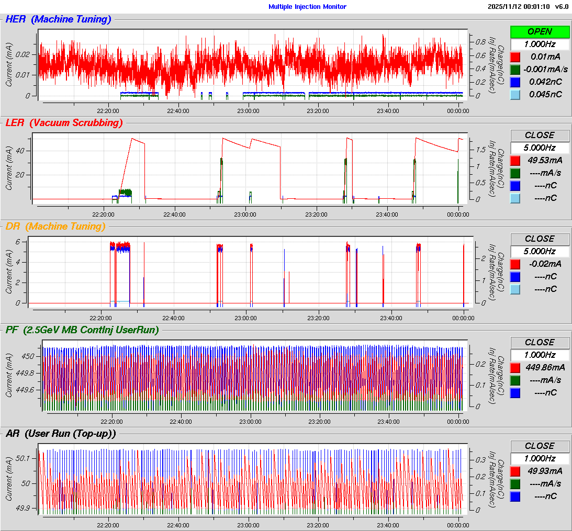Click the PF 449.86mA current readout
Screen dimensions: 572x531
click(545, 368)
